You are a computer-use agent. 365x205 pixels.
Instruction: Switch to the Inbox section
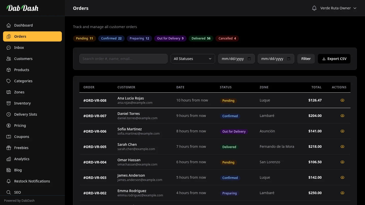tap(19, 48)
